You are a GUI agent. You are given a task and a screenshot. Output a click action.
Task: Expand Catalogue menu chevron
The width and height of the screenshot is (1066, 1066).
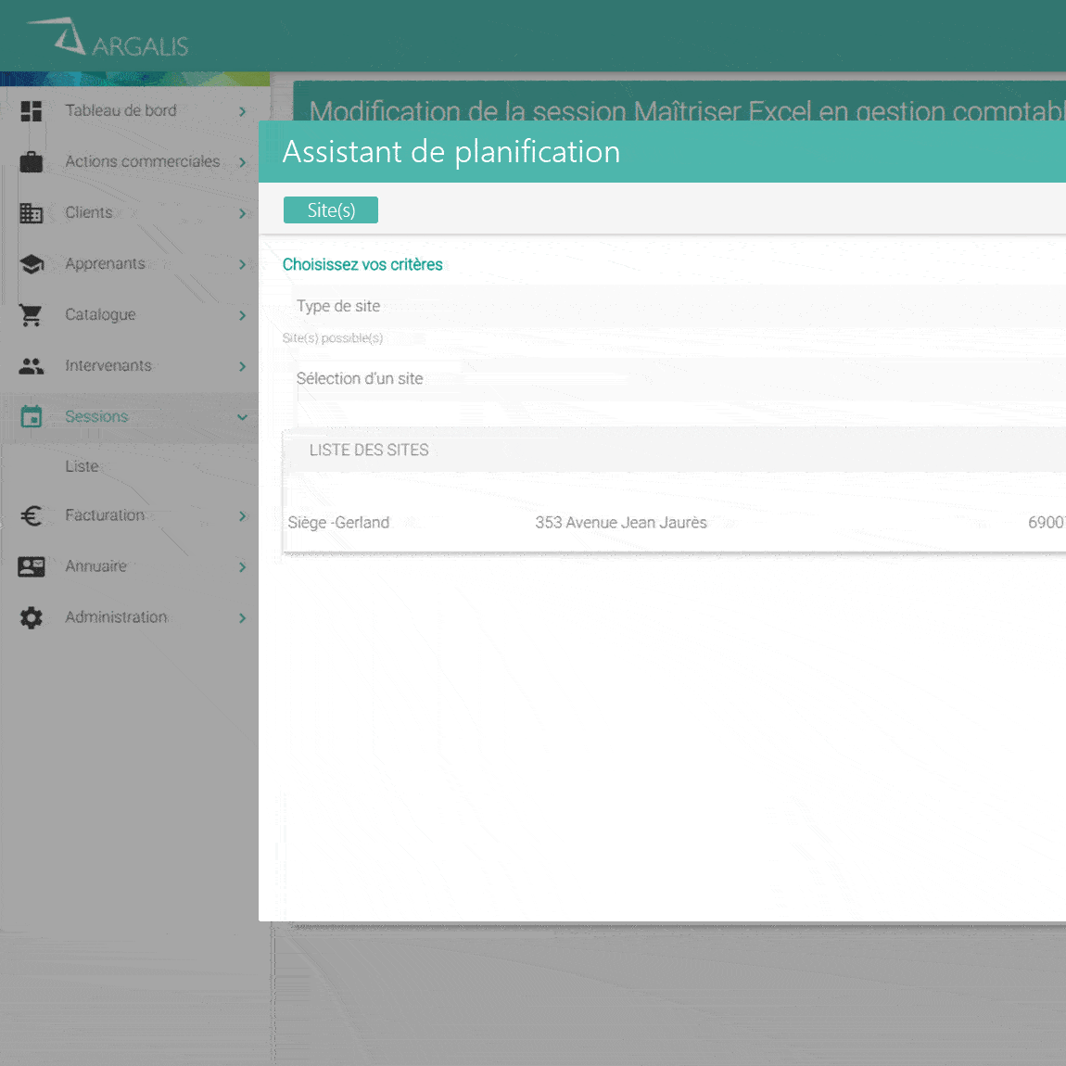(x=243, y=315)
